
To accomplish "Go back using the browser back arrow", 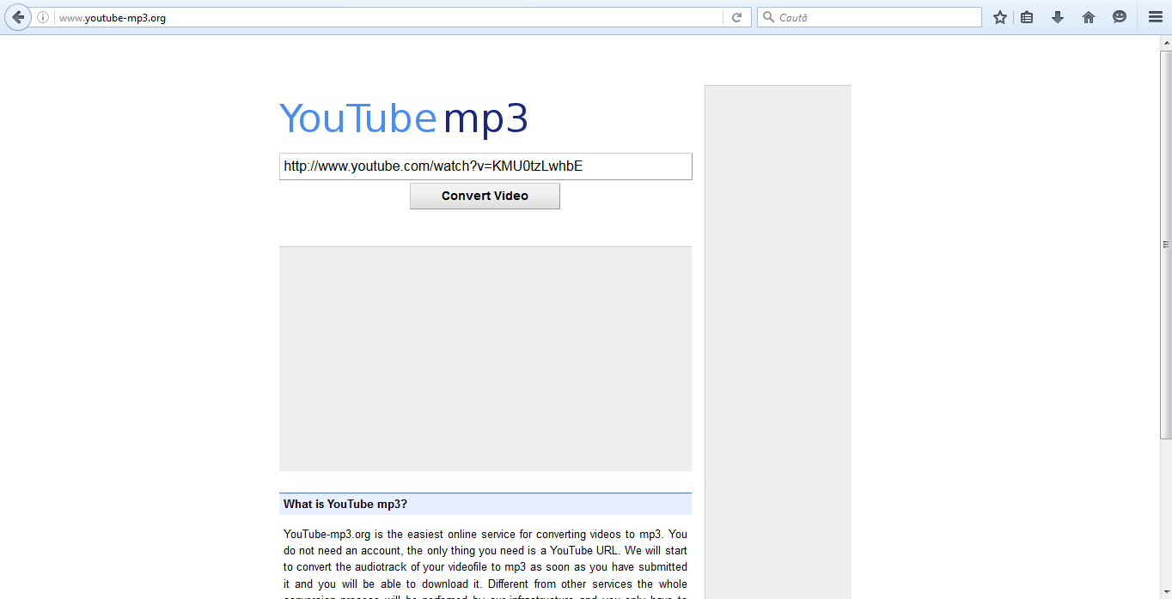I will coord(18,17).
